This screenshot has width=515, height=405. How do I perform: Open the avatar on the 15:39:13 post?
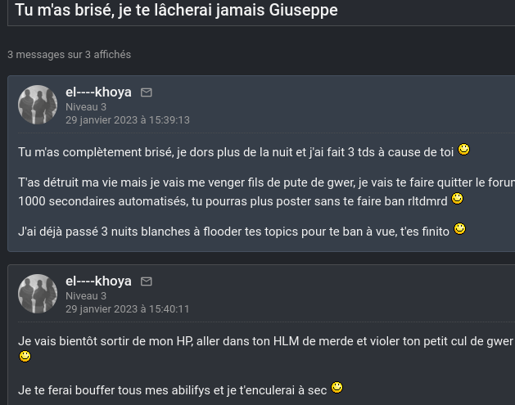pyautogui.click(x=38, y=105)
